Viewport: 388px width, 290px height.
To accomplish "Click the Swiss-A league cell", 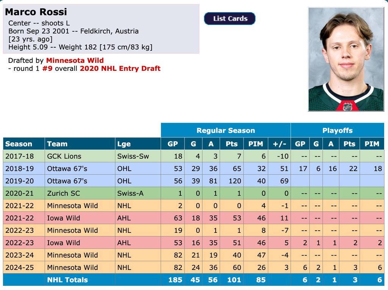I will pyautogui.click(x=130, y=193).
